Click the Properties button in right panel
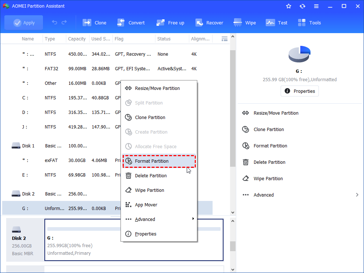 (300, 91)
